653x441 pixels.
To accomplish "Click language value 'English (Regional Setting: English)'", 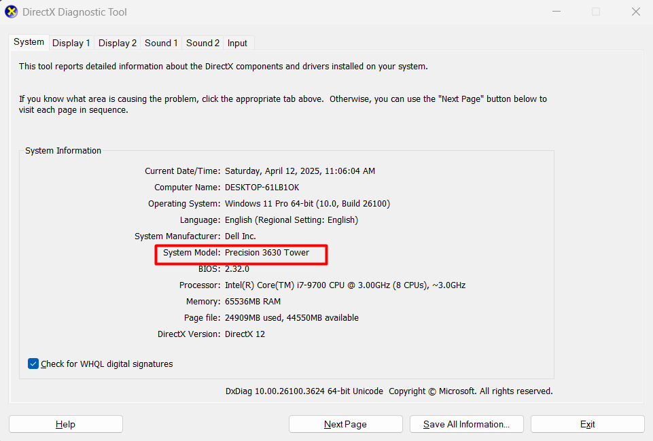I will [x=292, y=220].
